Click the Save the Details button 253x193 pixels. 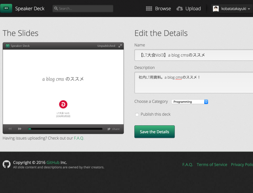154,132
